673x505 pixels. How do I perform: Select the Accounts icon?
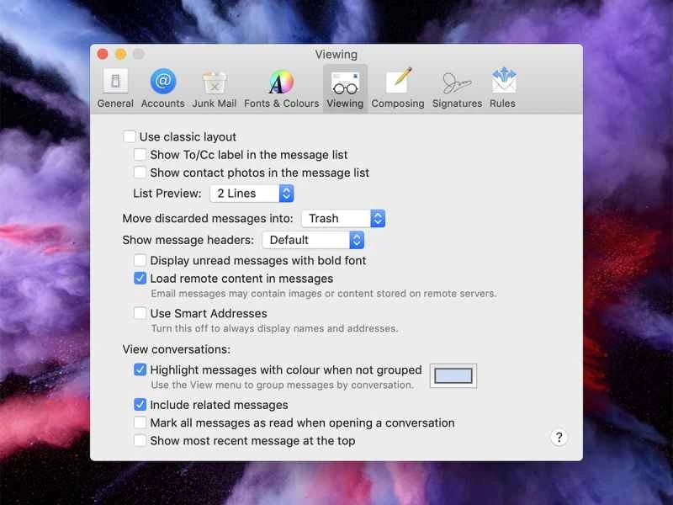click(x=162, y=84)
